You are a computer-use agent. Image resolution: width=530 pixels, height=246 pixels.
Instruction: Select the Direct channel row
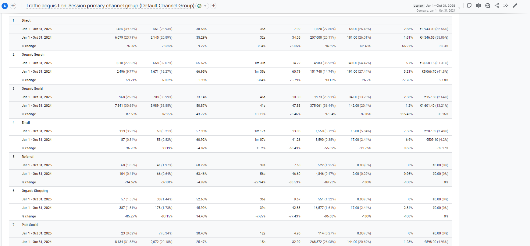click(26, 20)
